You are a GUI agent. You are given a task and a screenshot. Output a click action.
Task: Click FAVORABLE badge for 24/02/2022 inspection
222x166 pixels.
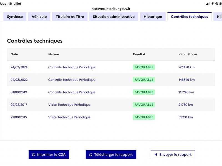point(144,80)
